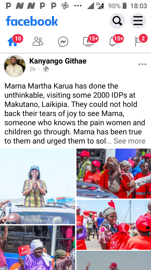Open the Notifications bell icon
The height and width of the screenshot is (270, 151).
(114, 42)
